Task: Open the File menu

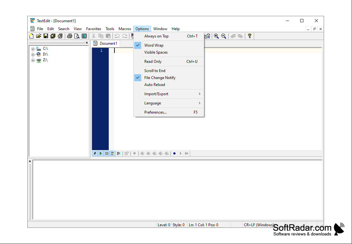Action: click(x=40, y=29)
